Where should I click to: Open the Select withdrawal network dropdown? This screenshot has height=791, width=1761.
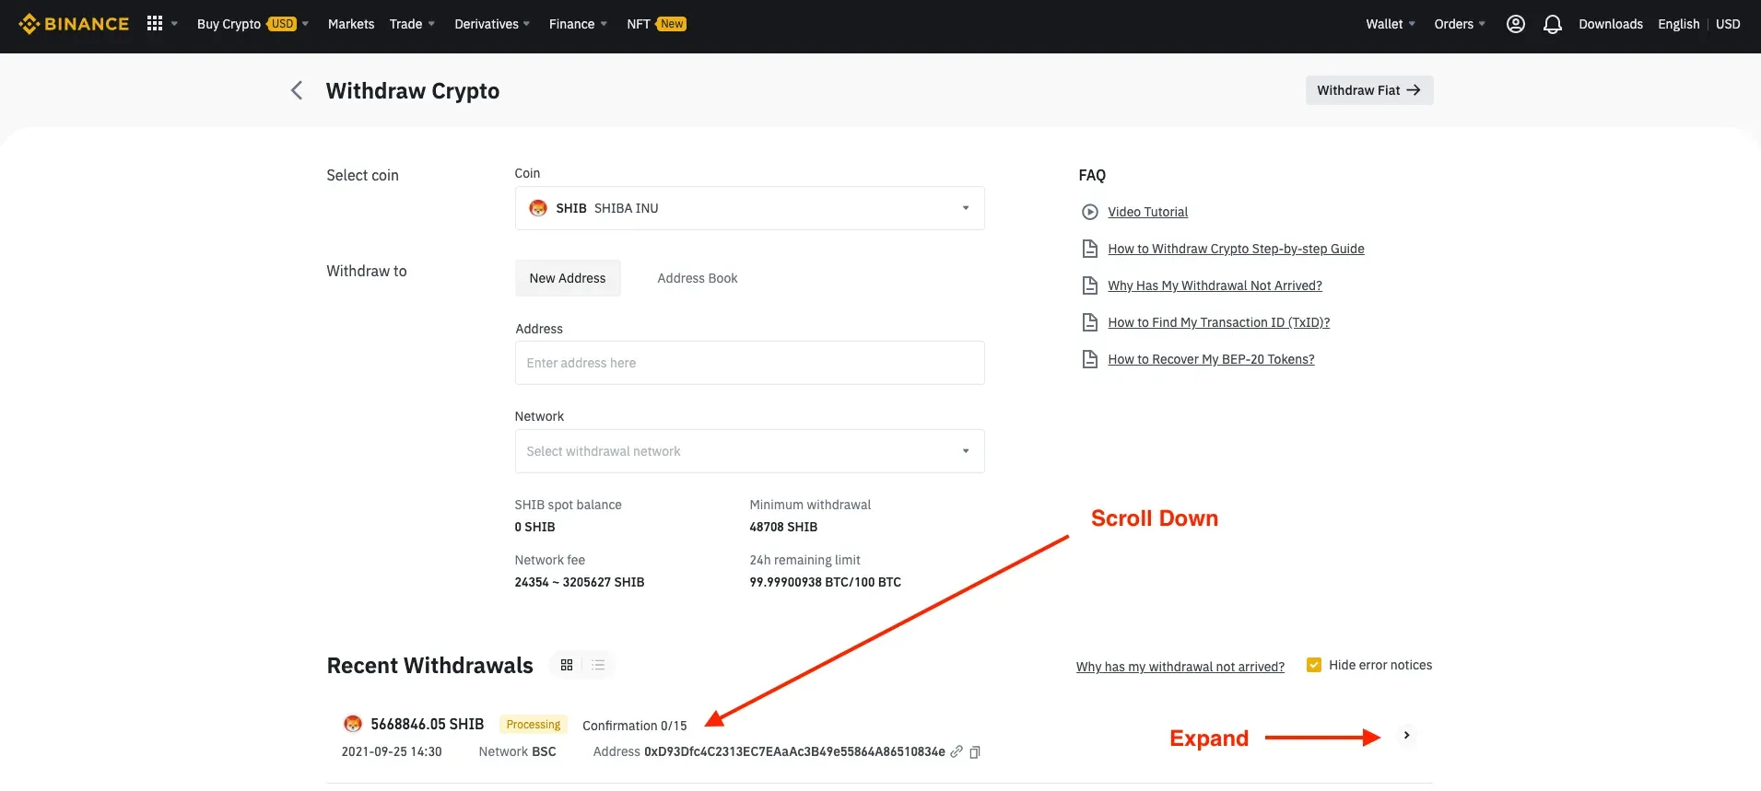click(749, 451)
